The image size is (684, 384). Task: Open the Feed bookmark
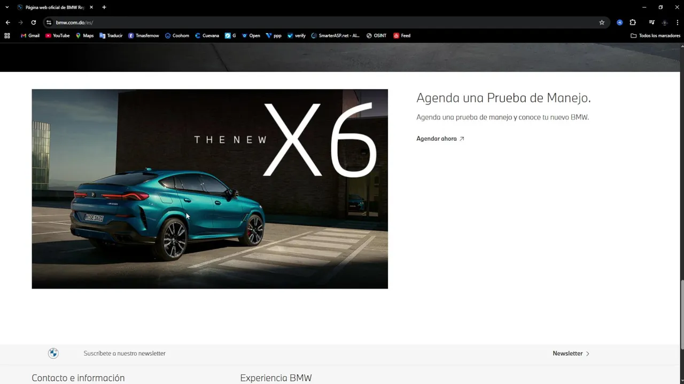point(402,36)
